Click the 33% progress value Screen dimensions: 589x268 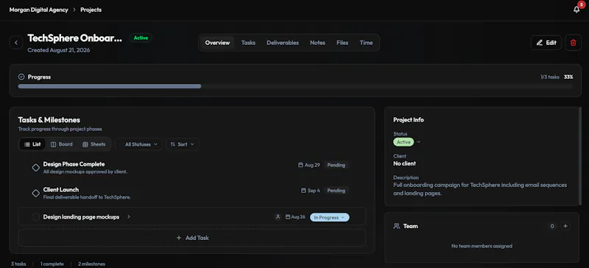pos(568,77)
